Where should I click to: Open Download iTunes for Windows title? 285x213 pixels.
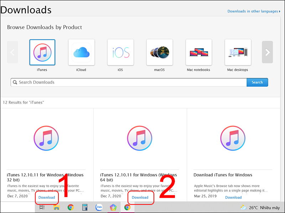click(x=223, y=175)
